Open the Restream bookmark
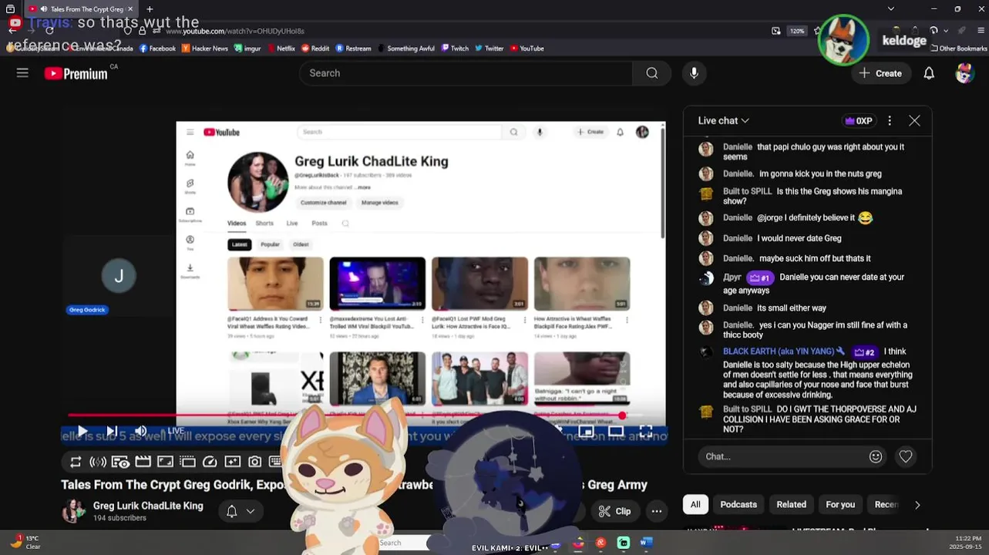989x555 pixels. pyautogui.click(x=353, y=49)
